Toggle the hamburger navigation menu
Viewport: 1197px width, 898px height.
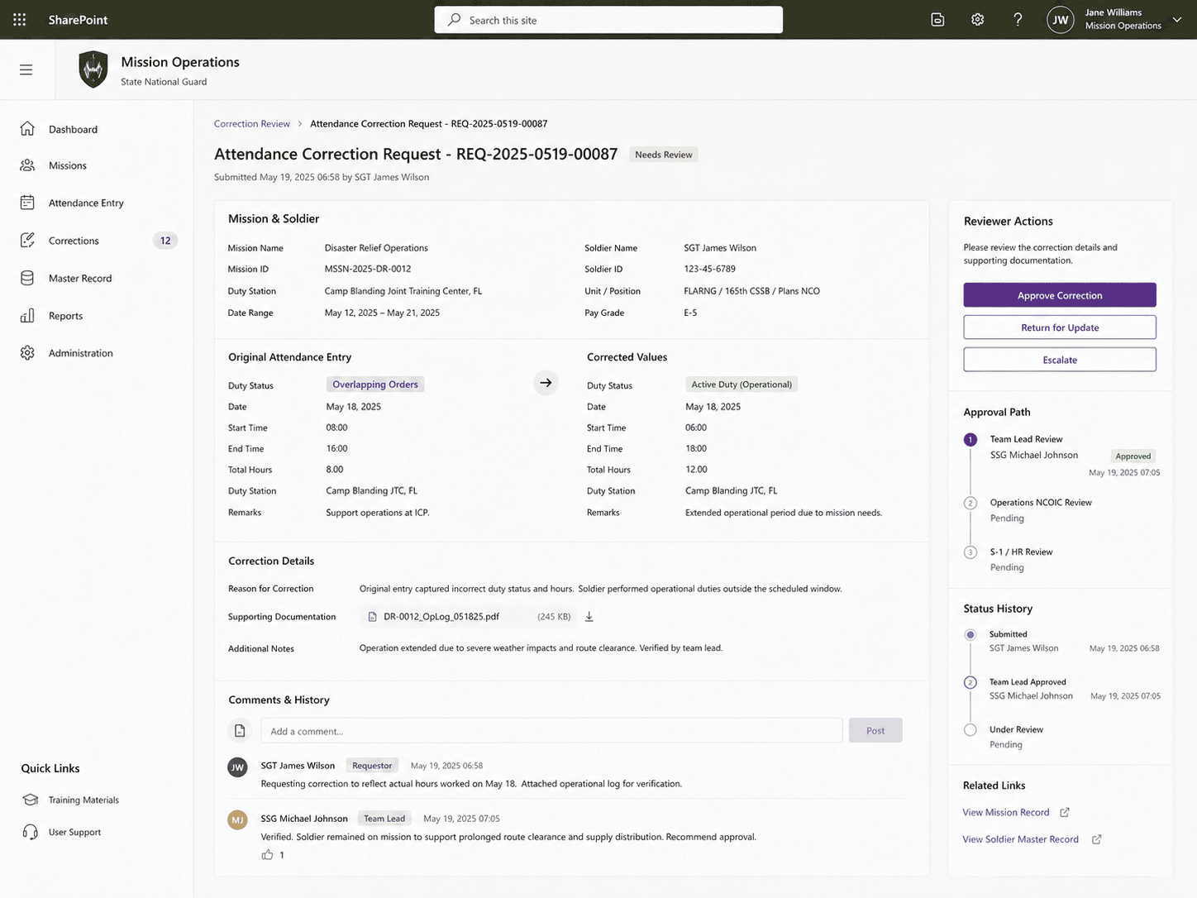(x=26, y=70)
